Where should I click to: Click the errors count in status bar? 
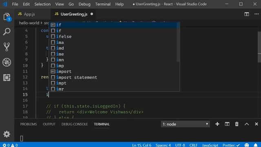(x=7, y=145)
